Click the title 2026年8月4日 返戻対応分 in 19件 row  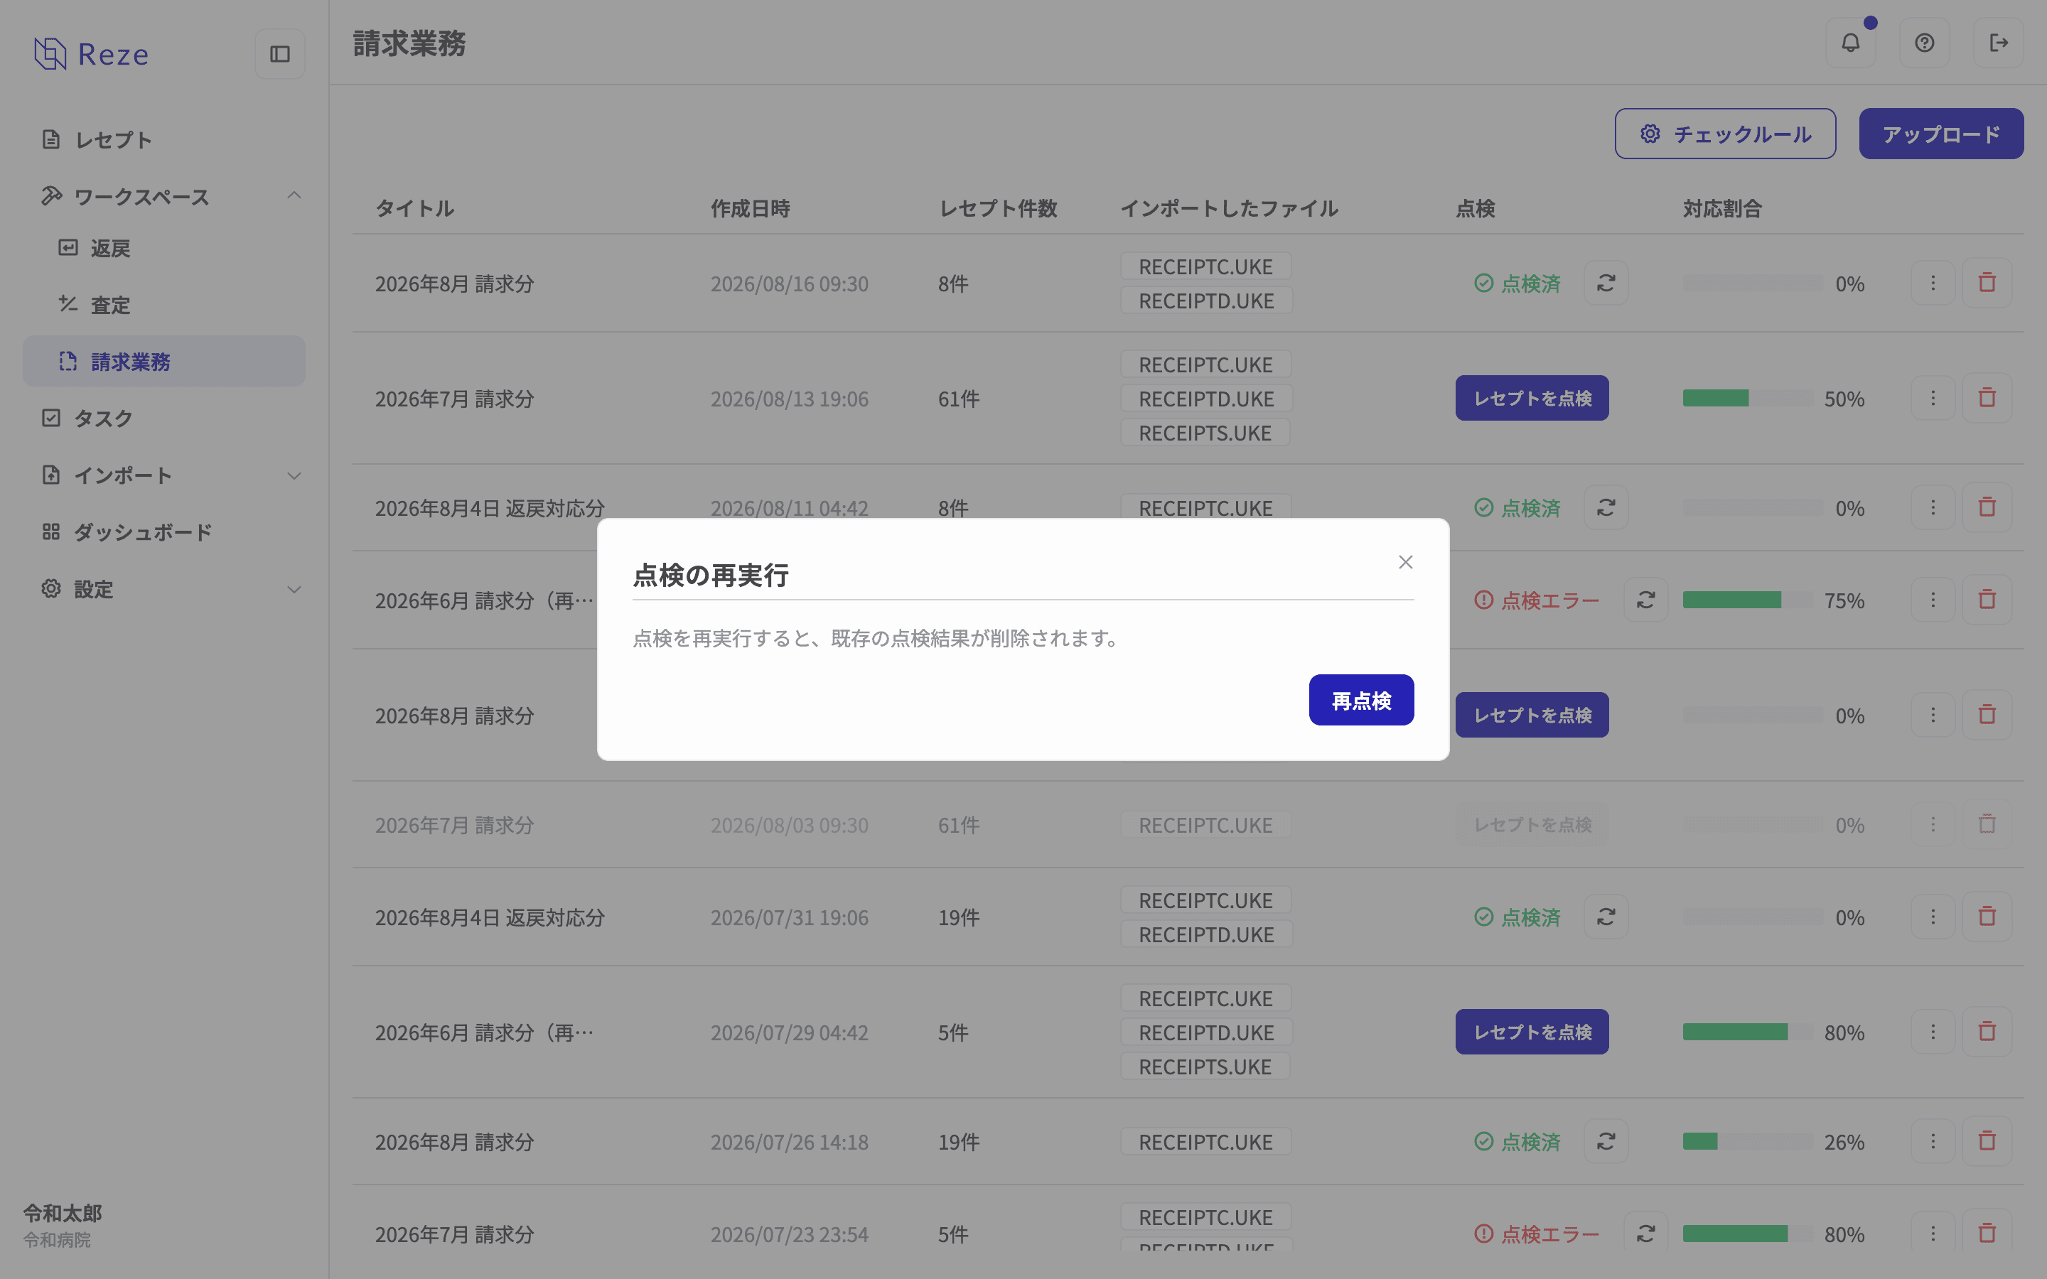(x=490, y=918)
